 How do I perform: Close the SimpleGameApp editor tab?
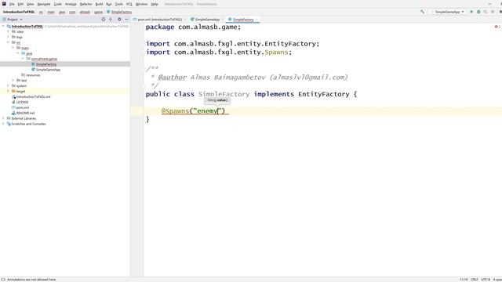click(223, 20)
